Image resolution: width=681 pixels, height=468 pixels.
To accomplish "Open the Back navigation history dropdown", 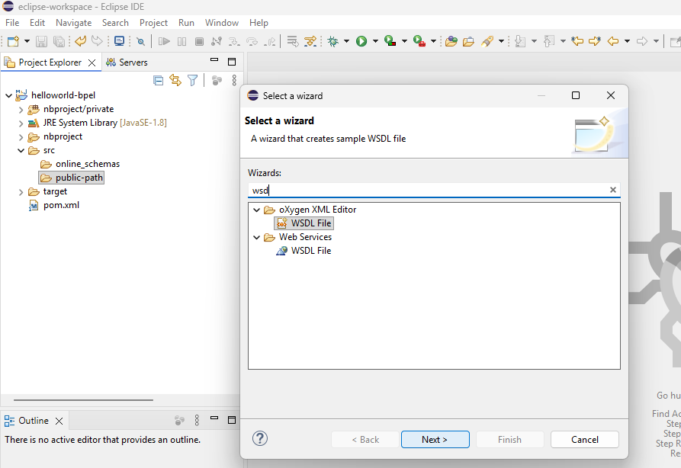I will click(627, 41).
